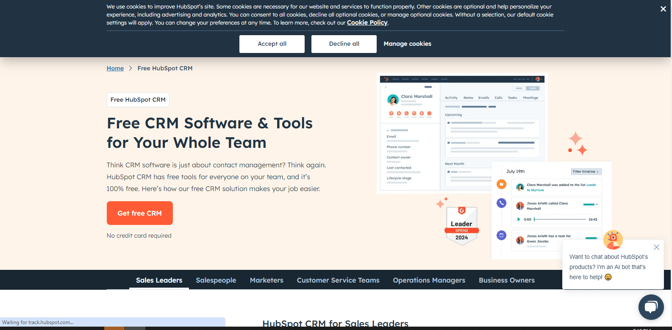Open the Marketers tab
Viewport: 672px width, 330px height.
point(266,280)
